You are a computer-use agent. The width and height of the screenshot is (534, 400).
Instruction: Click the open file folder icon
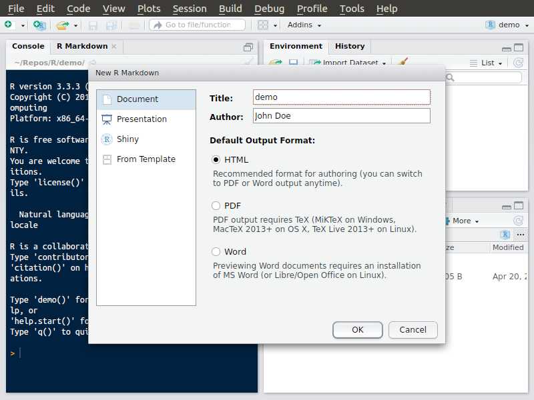[x=62, y=25]
